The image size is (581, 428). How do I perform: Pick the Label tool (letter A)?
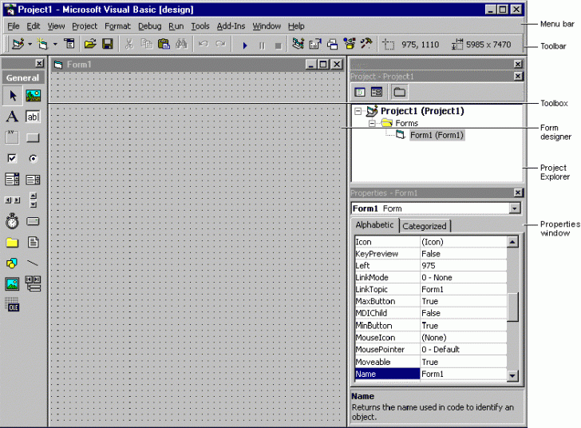tap(13, 117)
